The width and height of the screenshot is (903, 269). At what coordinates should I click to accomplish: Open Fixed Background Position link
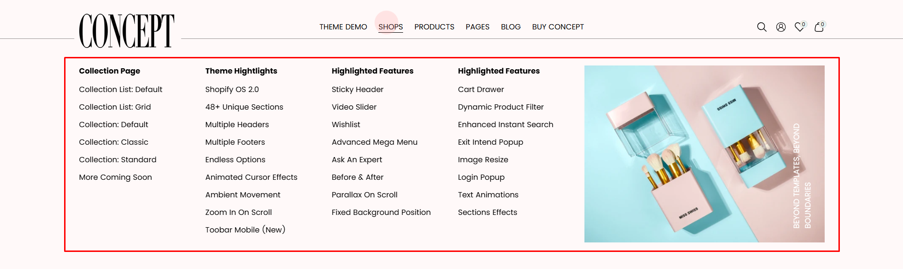click(381, 213)
